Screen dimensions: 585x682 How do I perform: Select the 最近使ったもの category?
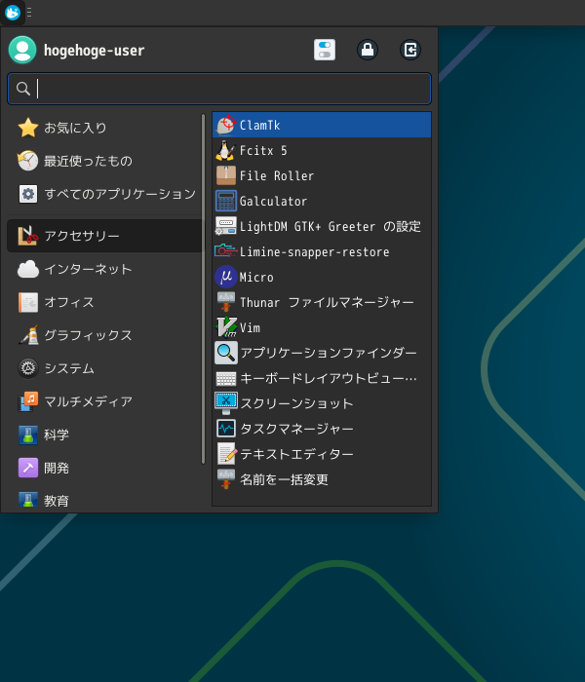(103, 161)
